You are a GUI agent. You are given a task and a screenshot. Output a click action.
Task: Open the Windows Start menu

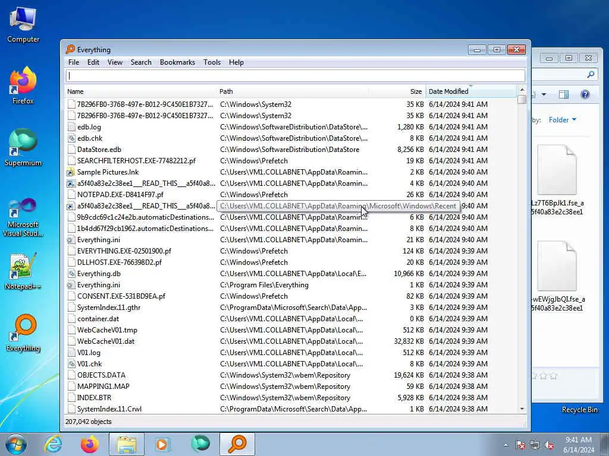pyautogui.click(x=15, y=444)
